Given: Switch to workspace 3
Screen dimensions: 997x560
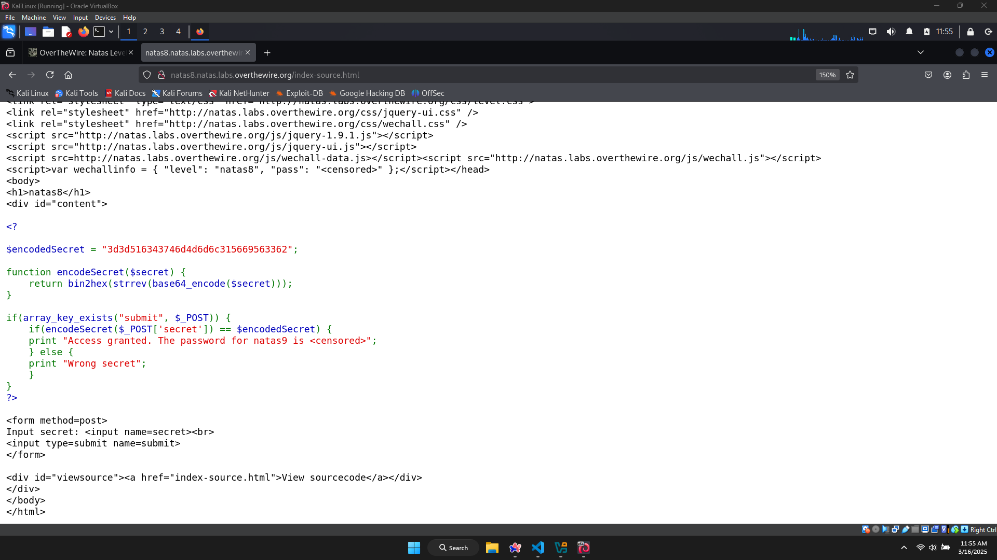Looking at the screenshot, I should pyautogui.click(x=162, y=32).
